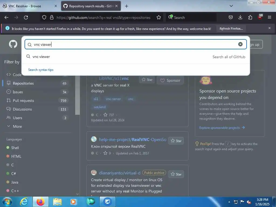
Task: Select the vnc viewer search suggestion
Action: point(136,57)
